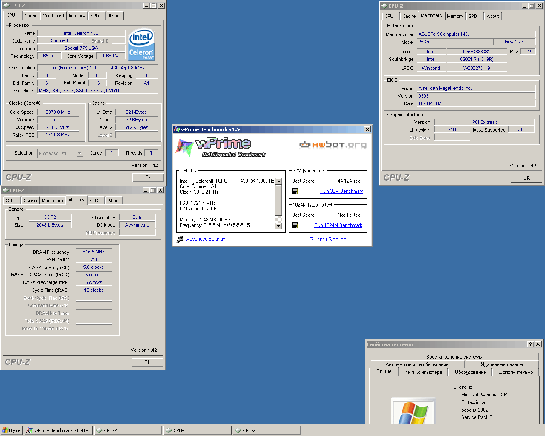Open the Оборудование tab
The width and height of the screenshot is (545, 436).
coord(470,372)
